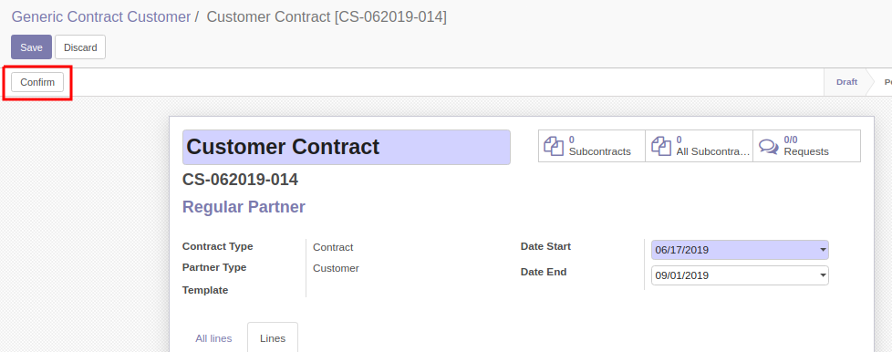This screenshot has height=352, width=892.
Task: Click the Date End field showing 09/01/2019
Action: click(740, 275)
